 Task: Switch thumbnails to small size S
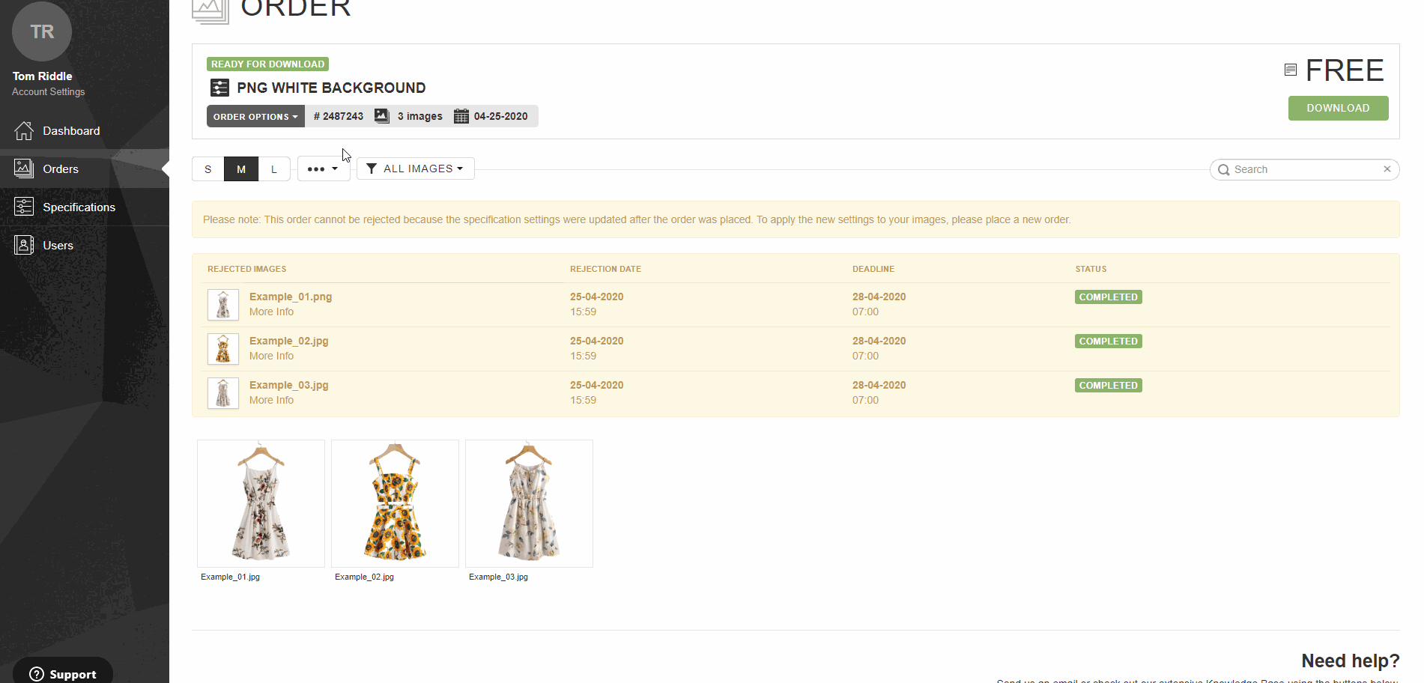click(x=208, y=169)
